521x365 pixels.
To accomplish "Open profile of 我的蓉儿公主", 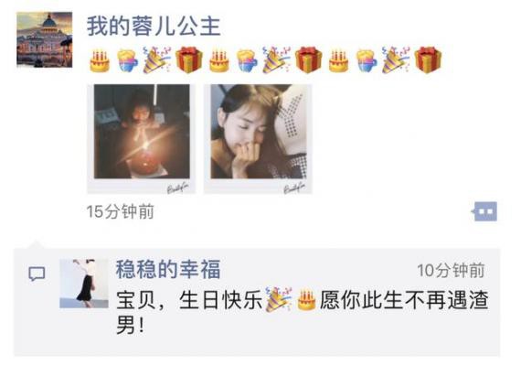I will click(154, 27).
